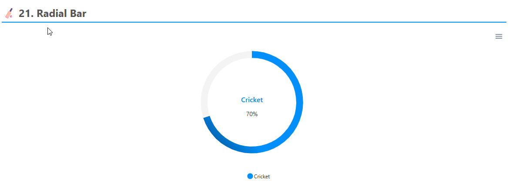Click the 70% value in chart center

pyautogui.click(x=252, y=114)
